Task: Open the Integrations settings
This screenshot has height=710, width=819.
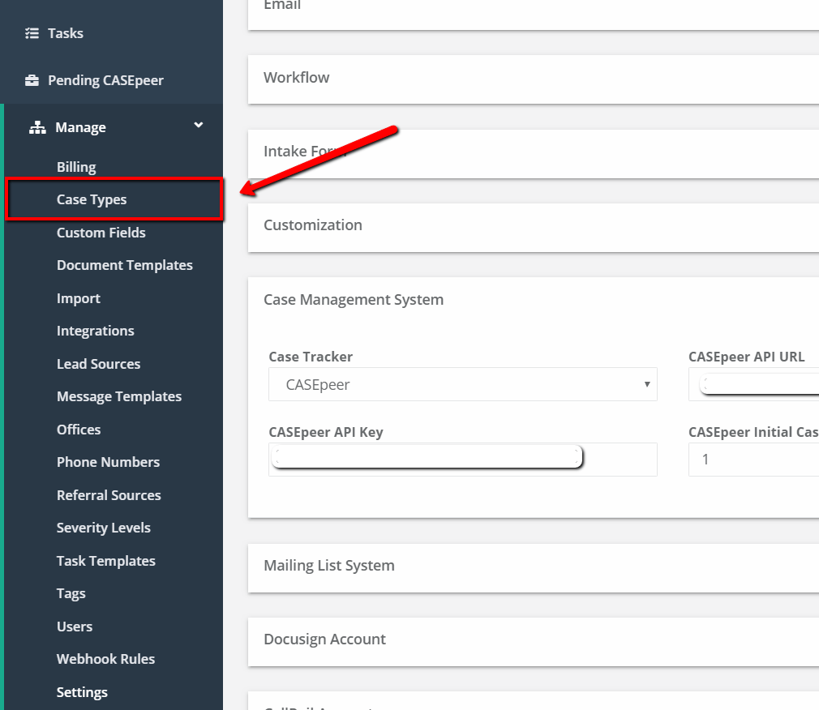Action: click(95, 331)
